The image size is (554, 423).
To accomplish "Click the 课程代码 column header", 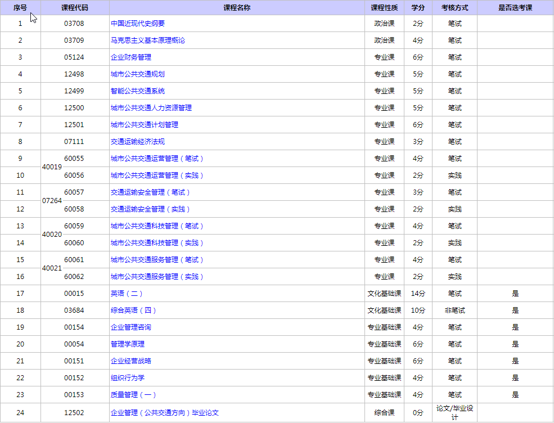I will coord(75,8).
